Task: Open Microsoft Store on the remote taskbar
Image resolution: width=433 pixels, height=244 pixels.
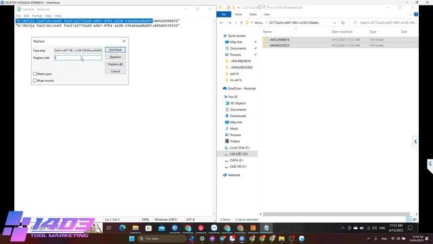Action: click(x=149, y=228)
